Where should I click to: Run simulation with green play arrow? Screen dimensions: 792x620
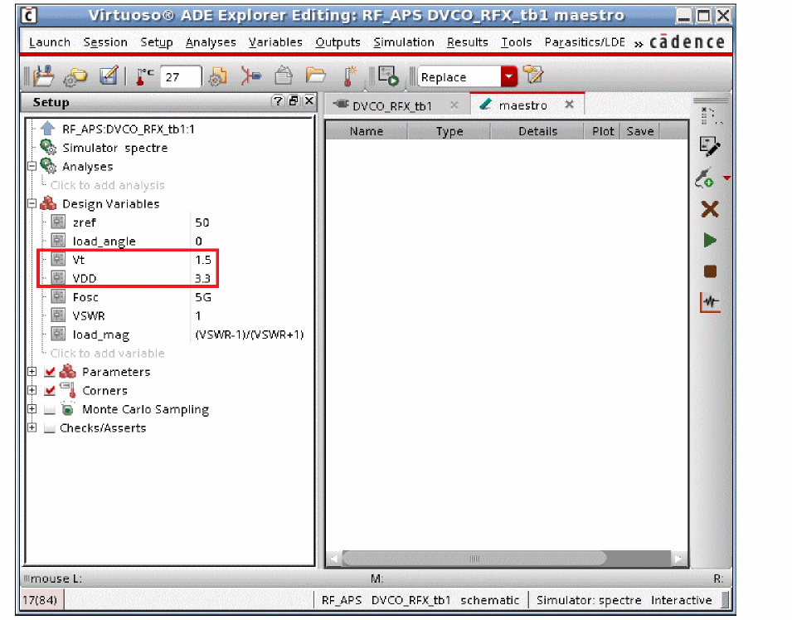pos(710,240)
